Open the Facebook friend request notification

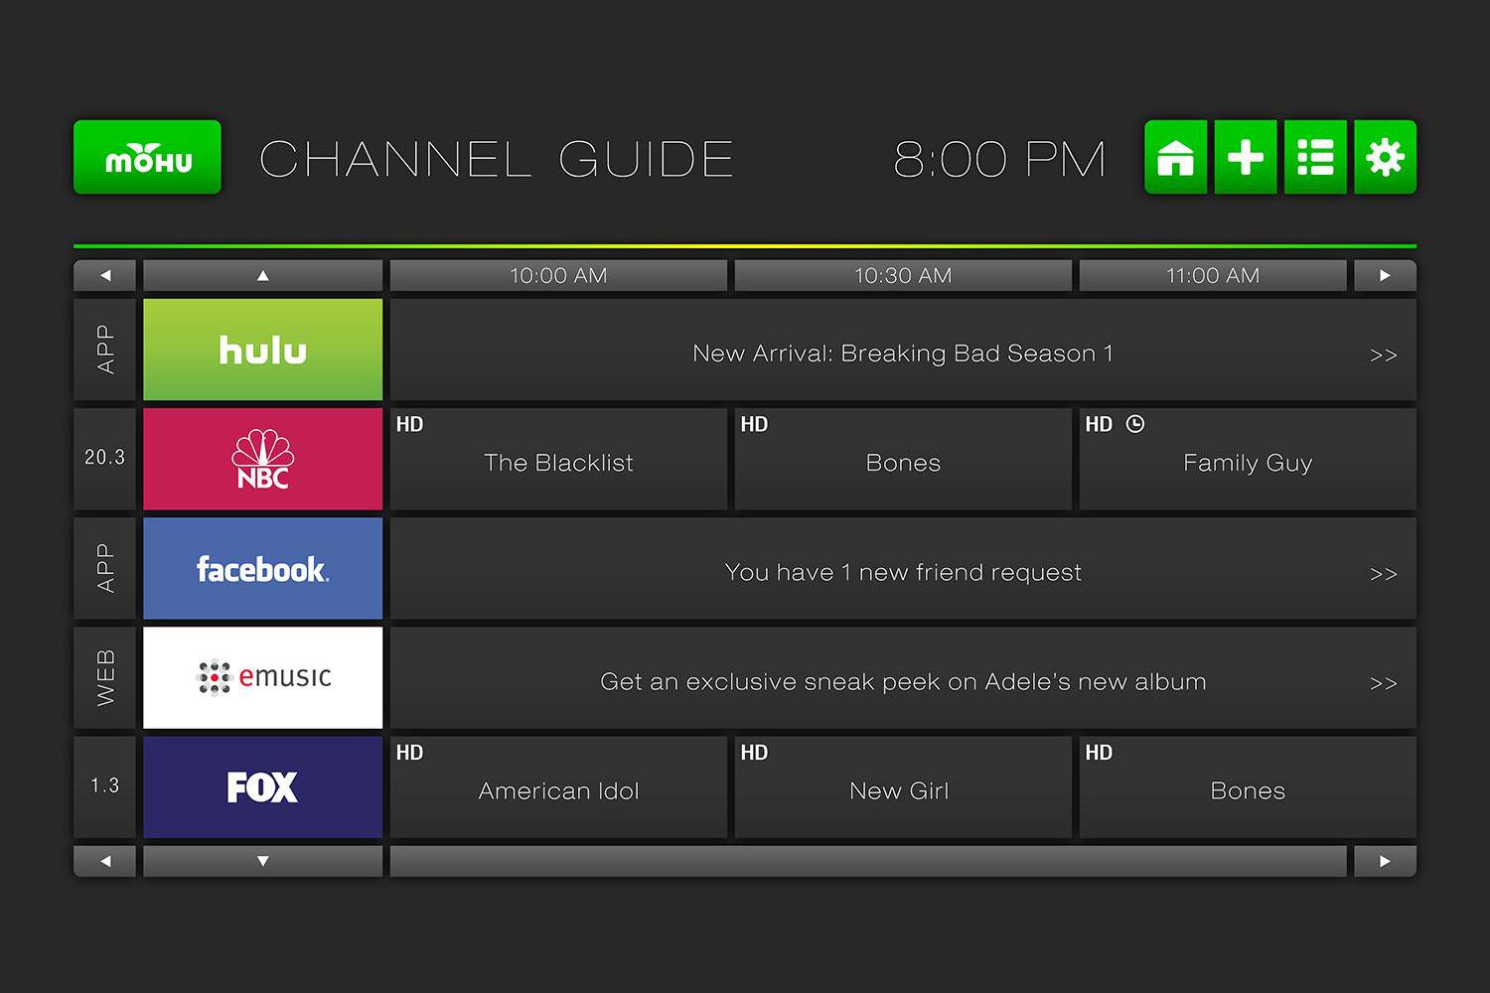point(903,568)
